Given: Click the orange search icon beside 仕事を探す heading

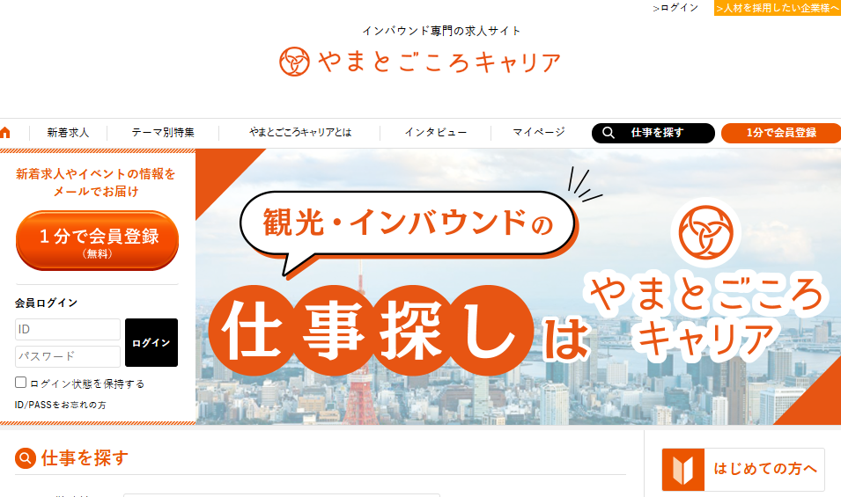Looking at the screenshot, I should coord(26,458).
